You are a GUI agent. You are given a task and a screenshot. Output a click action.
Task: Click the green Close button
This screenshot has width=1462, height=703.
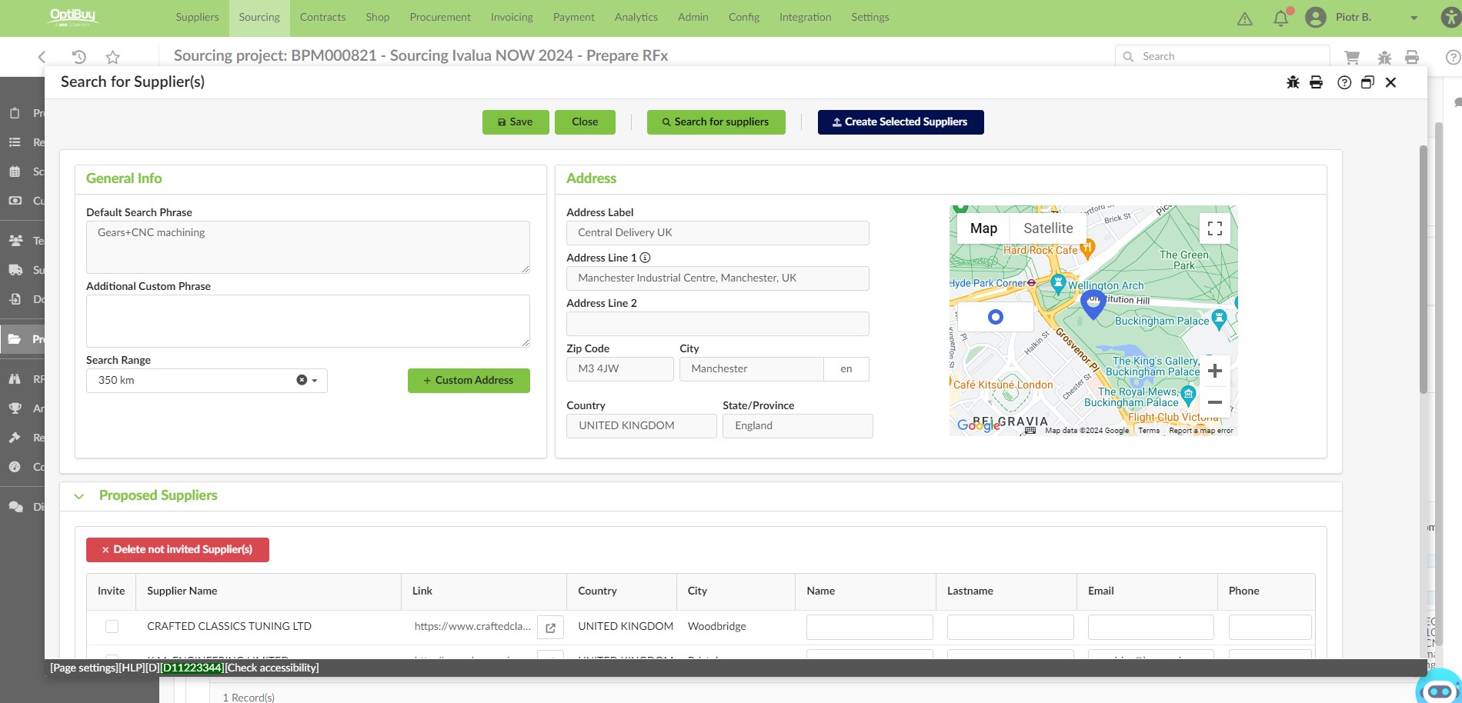[x=585, y=122]
